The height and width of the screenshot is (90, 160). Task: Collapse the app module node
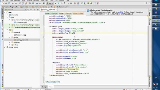tap(5, 12)
